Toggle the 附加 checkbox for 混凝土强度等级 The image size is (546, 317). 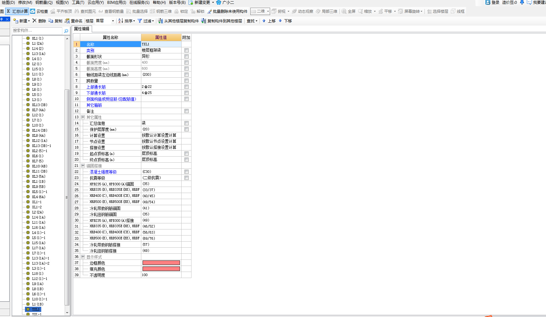[x=186, y=172]
